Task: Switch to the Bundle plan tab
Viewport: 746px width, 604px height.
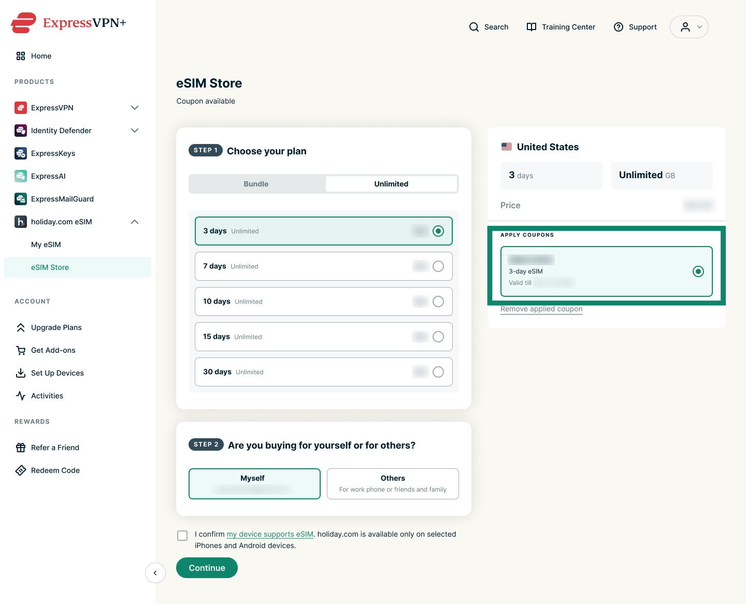Action: (256, 184)
